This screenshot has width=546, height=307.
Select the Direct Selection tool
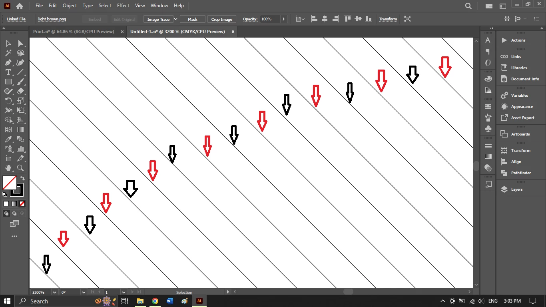click(x=20, y=43)
